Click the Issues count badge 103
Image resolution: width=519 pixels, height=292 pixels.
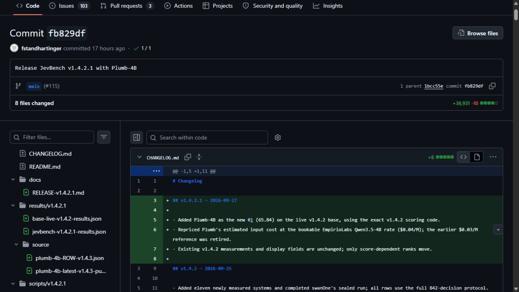pos(83,6)
